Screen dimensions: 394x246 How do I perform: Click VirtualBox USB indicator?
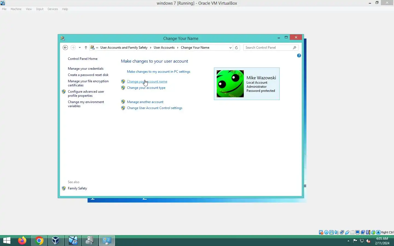[x=347, y=232]
